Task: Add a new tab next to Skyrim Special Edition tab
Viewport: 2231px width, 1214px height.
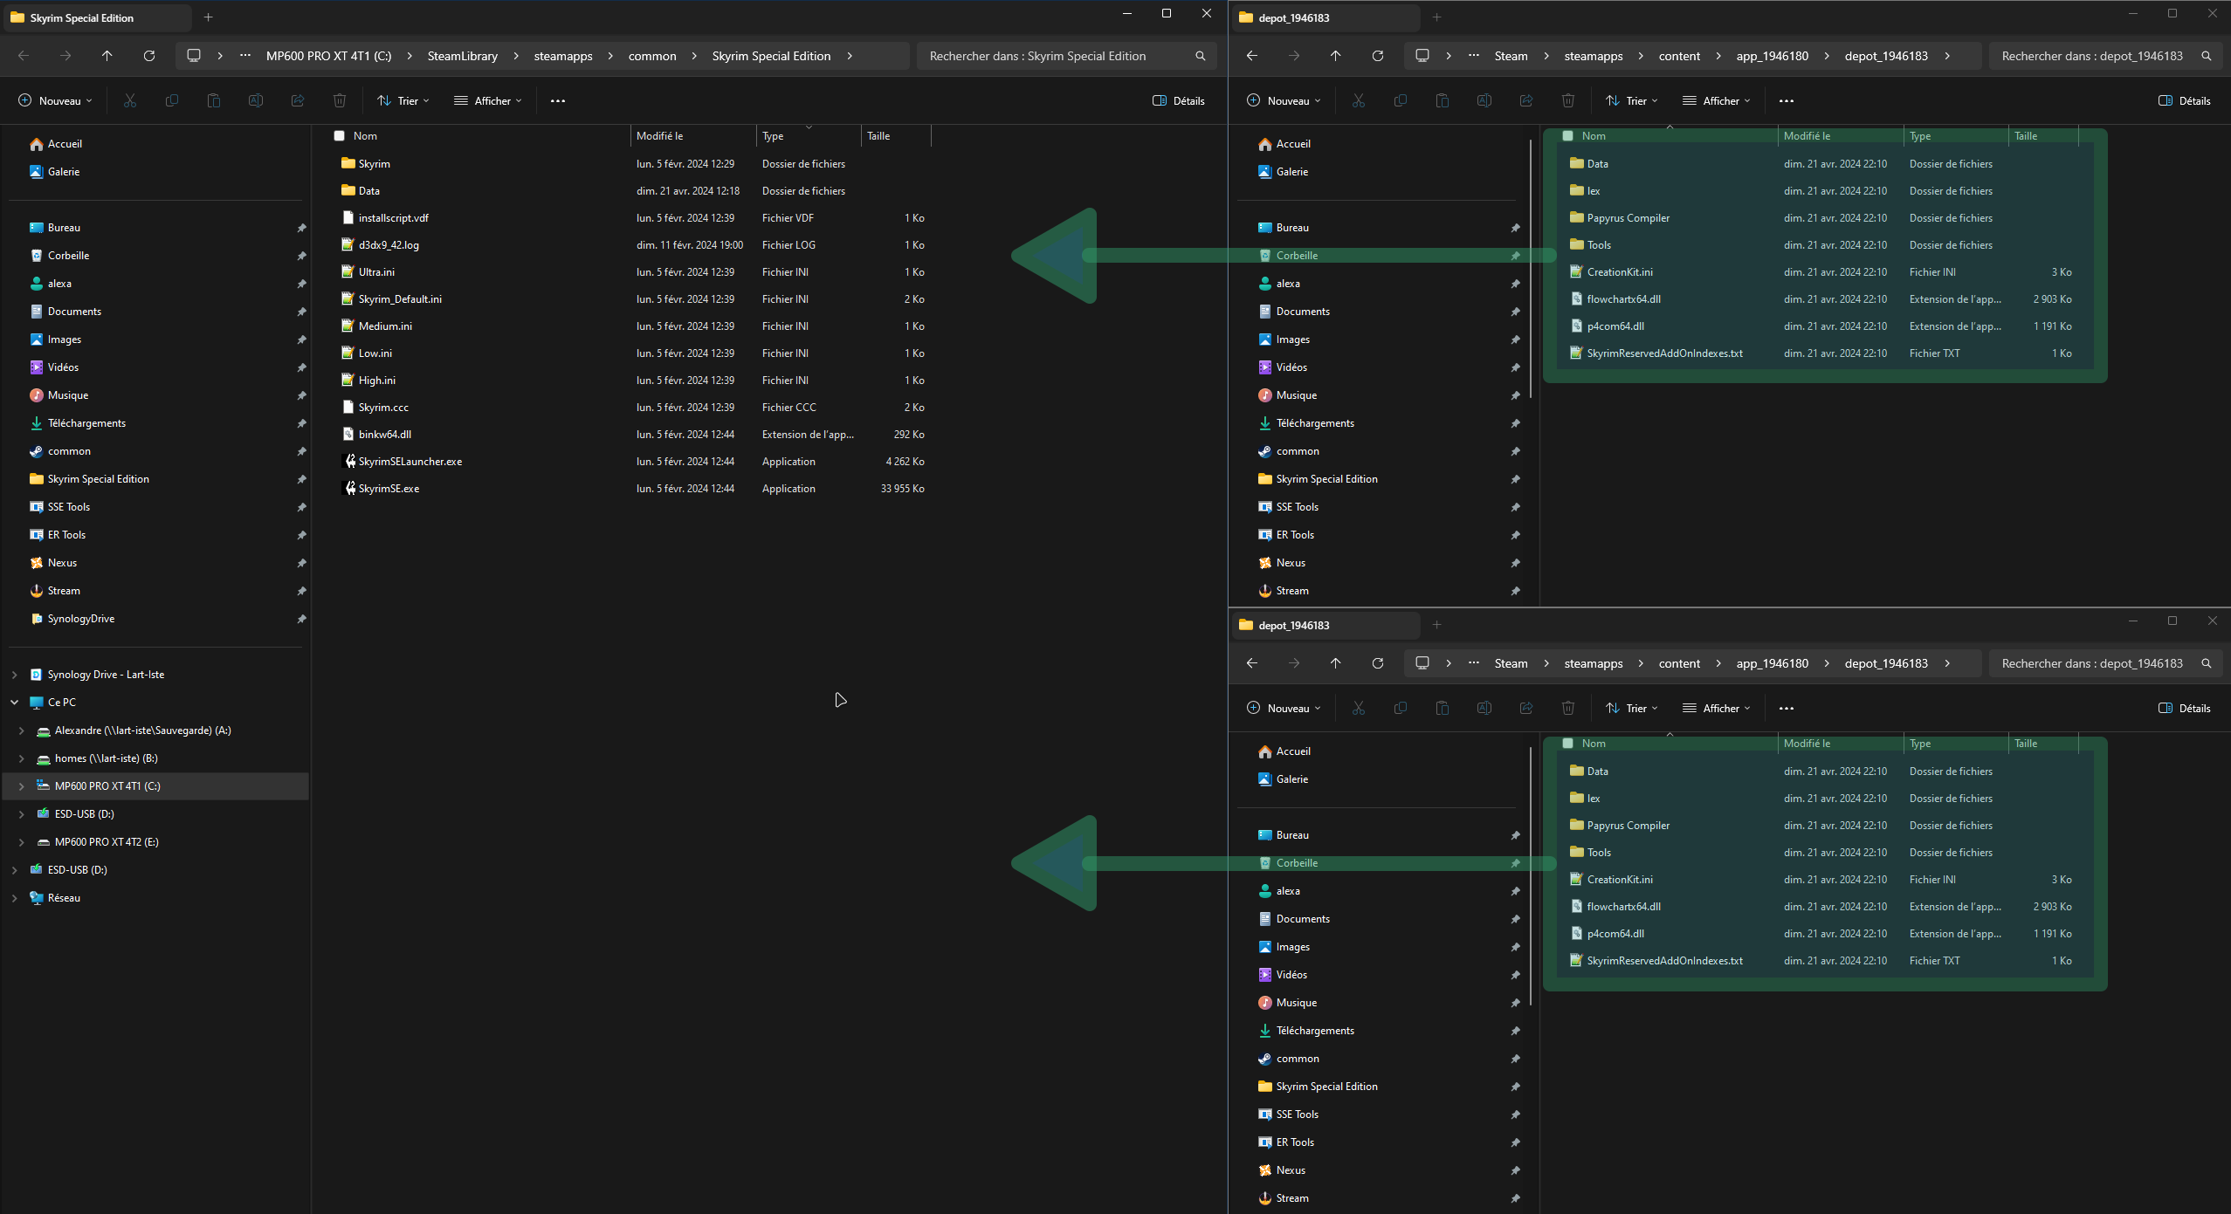Action: 209,17
